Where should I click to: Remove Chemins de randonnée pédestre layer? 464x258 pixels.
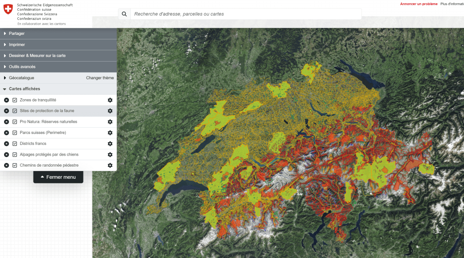click(6, 166)
